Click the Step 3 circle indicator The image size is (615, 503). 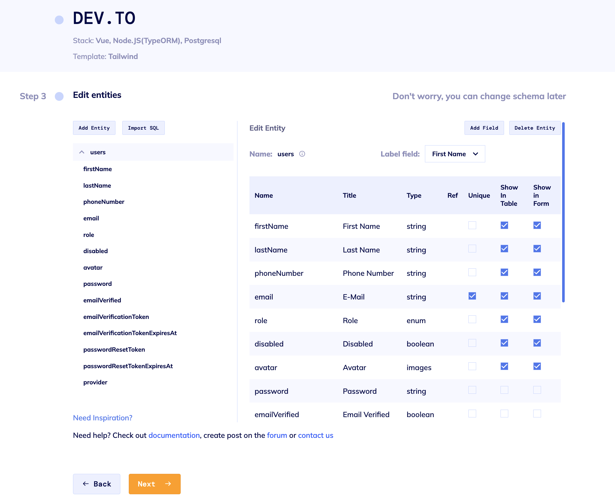click(x=59, y=96)
